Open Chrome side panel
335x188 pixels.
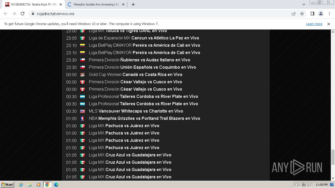312,14
